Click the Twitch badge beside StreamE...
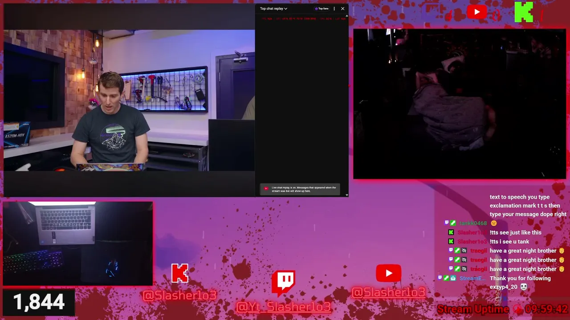This screenshot has width=570, height=320. click(440, 278)
